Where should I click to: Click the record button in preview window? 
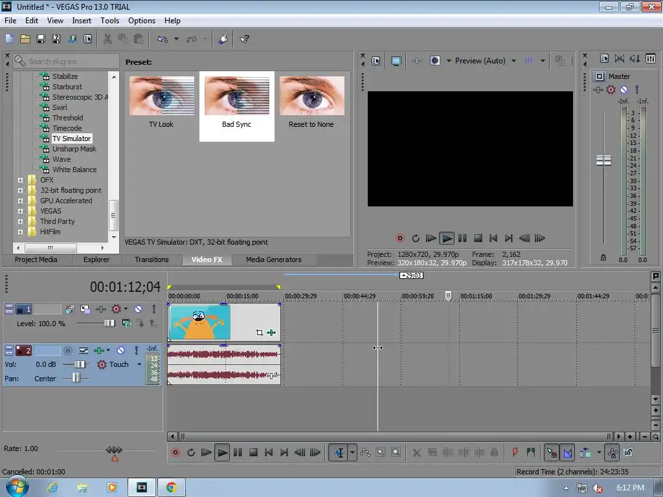pyautogui.click(x=399, y=238)
